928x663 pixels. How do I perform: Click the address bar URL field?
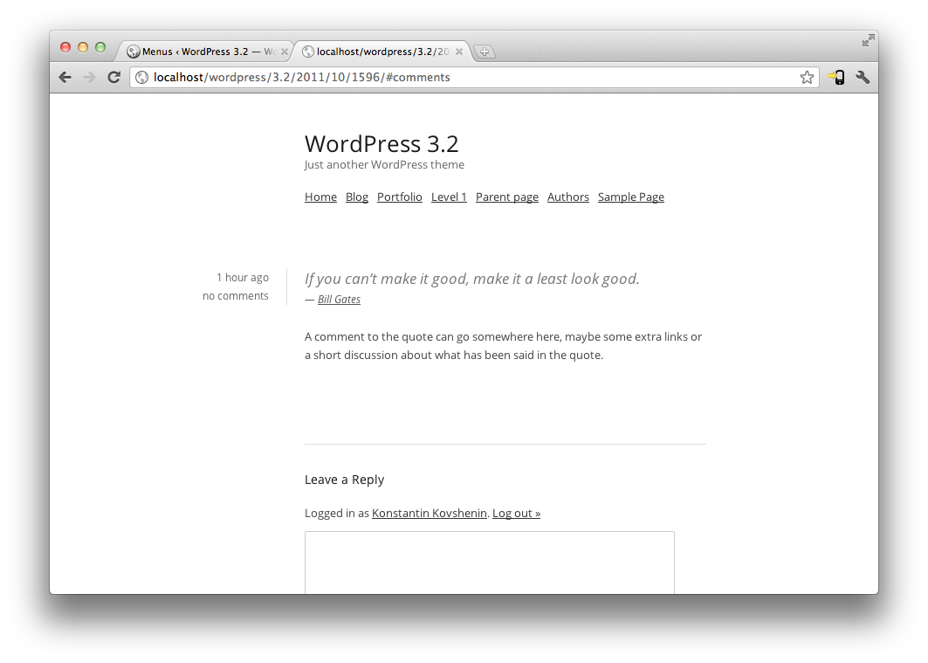(x=473, y=78)
